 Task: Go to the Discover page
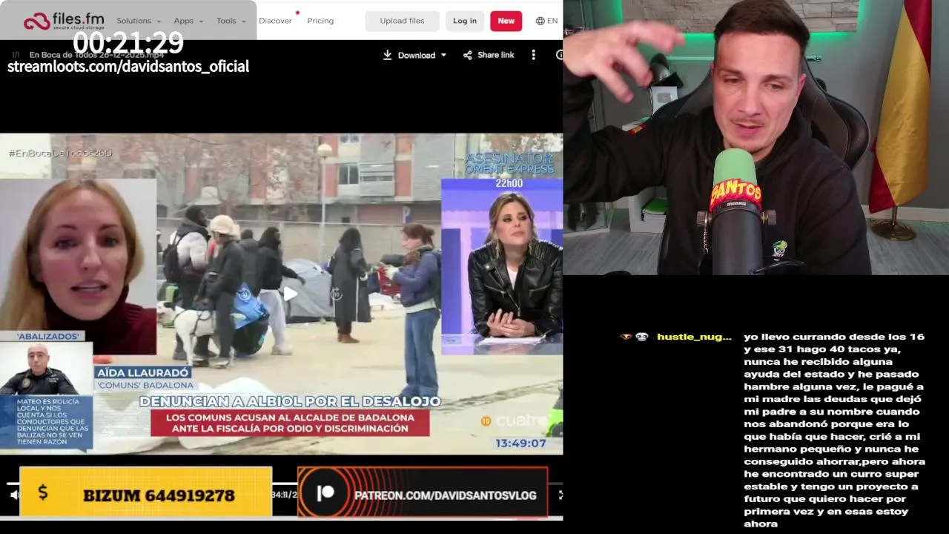[275, 21]
